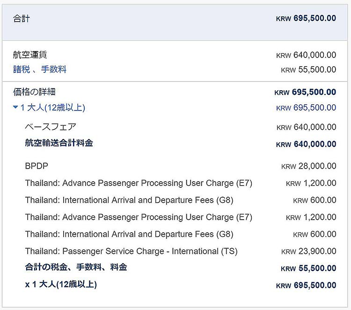The width and height of the screenshot is (351, 310).
Task: Select the first International Arrival and Departure Fees line
Action: click(x=129, y=200)
